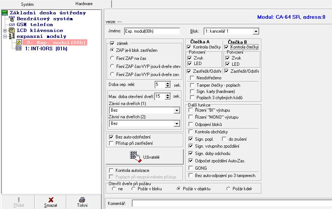This screenshot has width=332, height=209.
Task: Click the card reader icon of Exp. modul(00h)
Action: tap(19, 42)
